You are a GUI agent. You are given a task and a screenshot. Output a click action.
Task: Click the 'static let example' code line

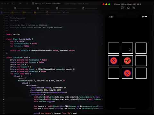pos(42,50)
